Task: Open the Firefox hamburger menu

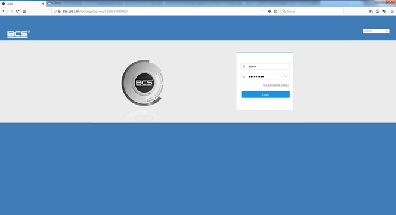Action: tap(392, 11)
